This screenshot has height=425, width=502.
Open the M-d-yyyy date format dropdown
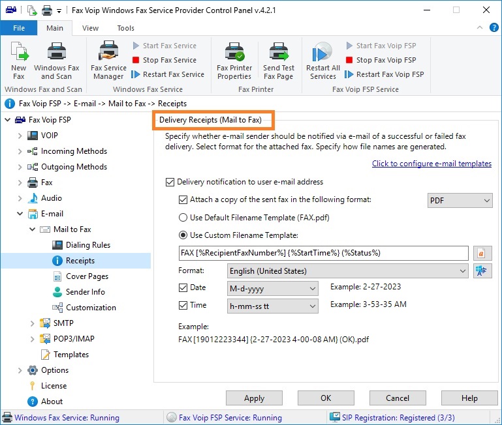coord(272,289)
